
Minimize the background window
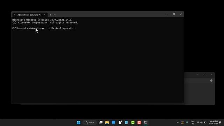tap(197, 75)
